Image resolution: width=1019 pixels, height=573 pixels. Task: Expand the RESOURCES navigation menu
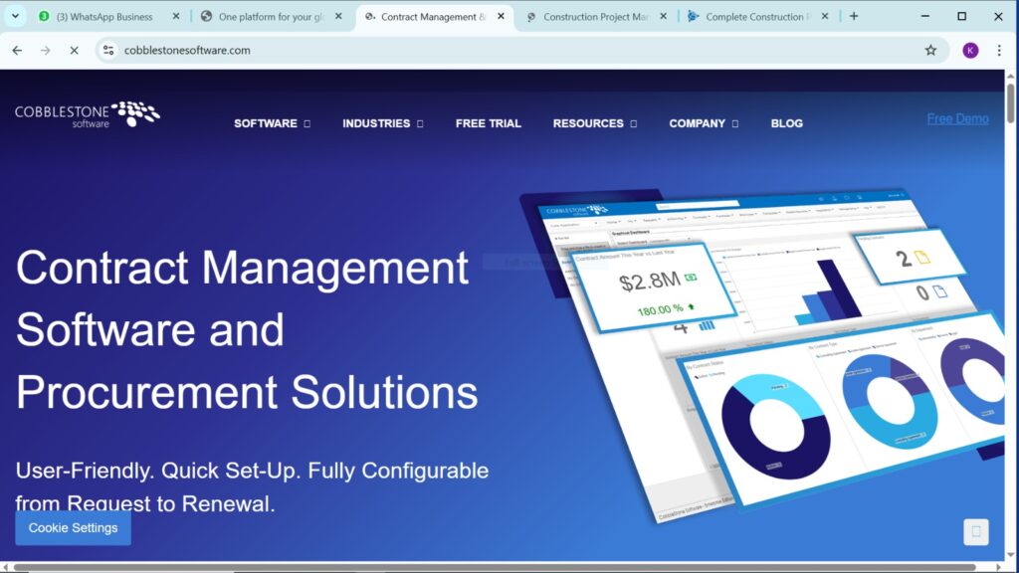[595, 123]
